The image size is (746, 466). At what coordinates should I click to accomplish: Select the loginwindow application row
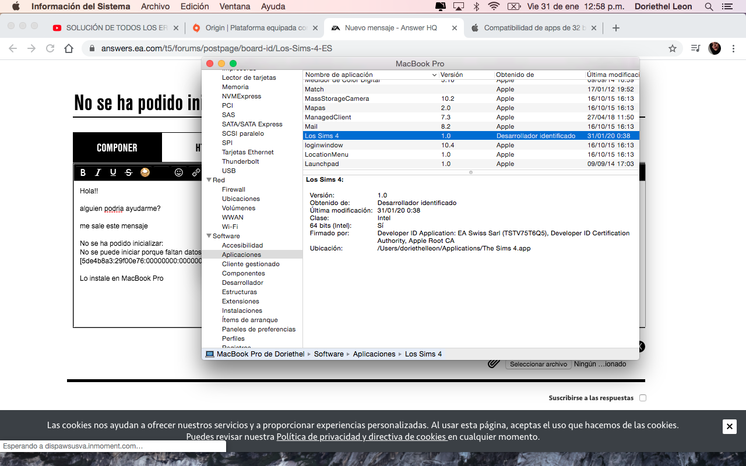pyautogui.click(x=471, y=145)
